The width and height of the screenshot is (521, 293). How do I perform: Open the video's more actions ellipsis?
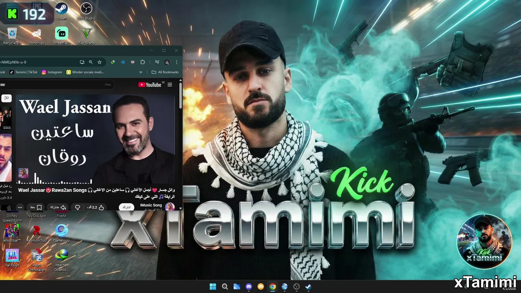coord(20,207)
